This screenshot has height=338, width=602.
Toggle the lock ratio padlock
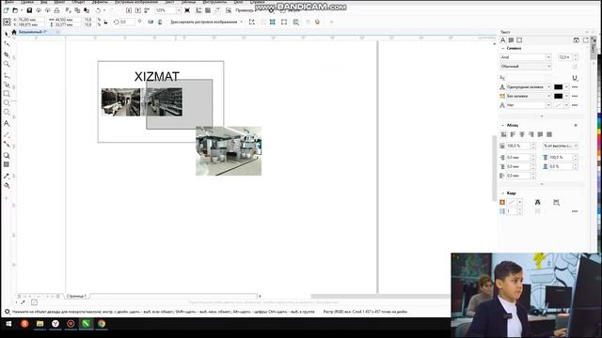(x=105, y=23)
